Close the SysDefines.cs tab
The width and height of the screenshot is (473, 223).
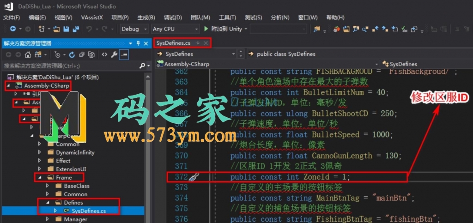point(206,43)
